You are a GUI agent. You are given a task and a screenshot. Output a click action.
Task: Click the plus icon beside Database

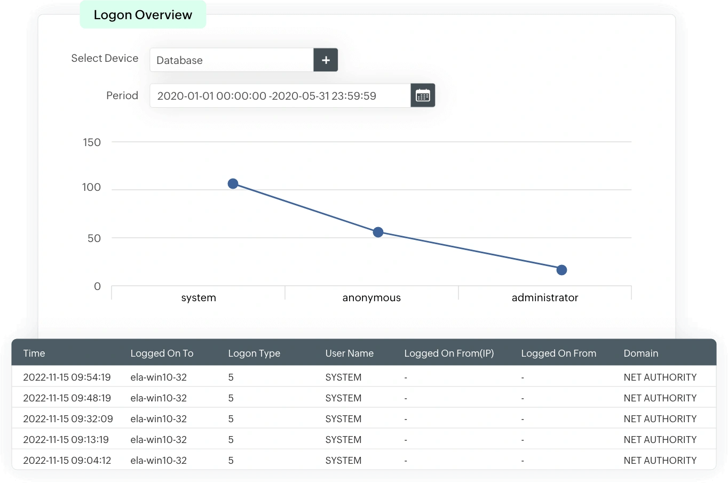point(326,60)
